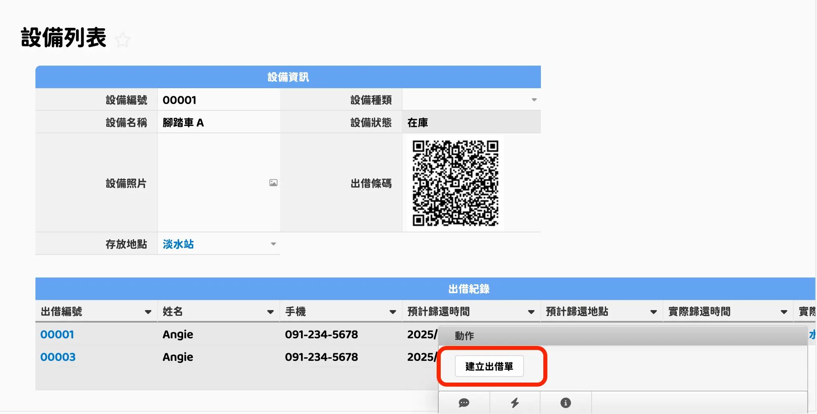Open the info circle icon tab
Image resolution: width=817 pixels, height=414 pixels.
click(x=565, y=403)
